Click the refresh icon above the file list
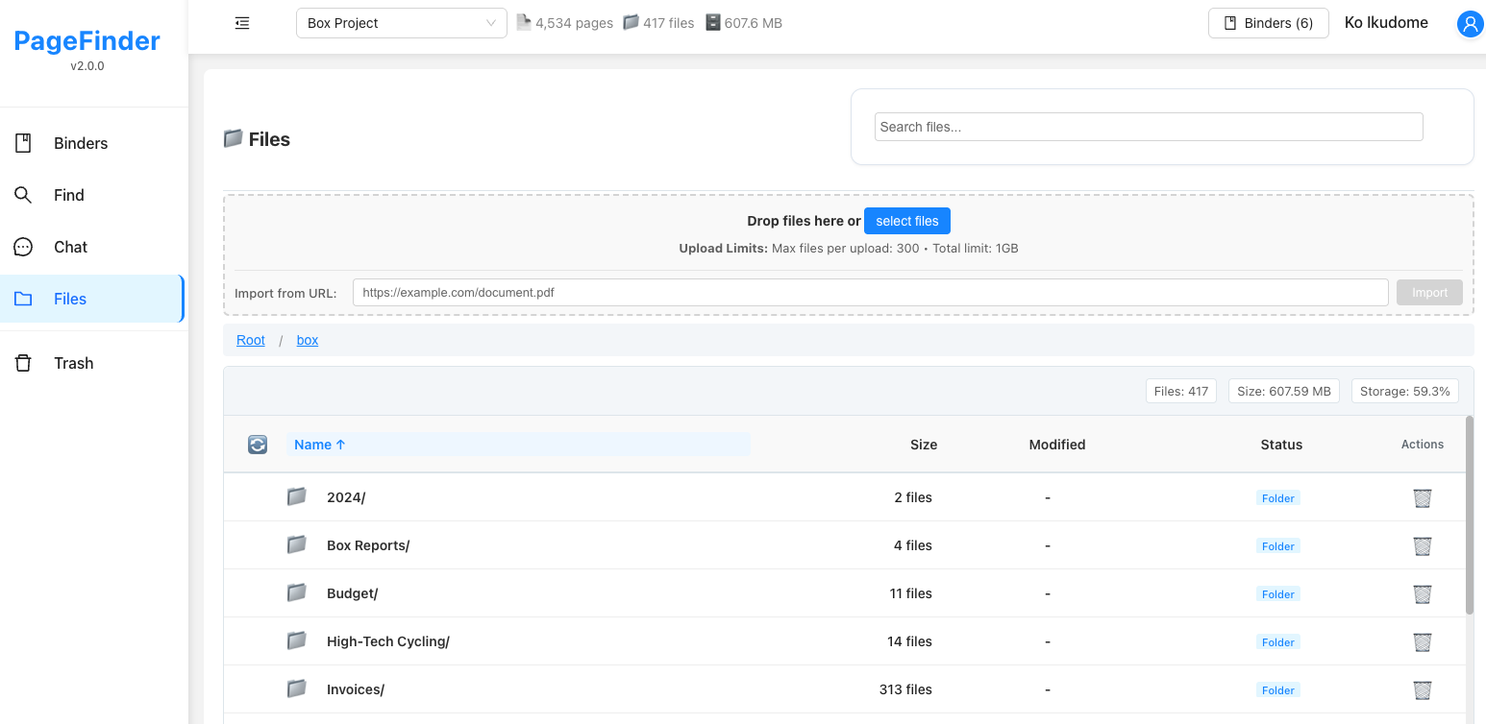The image size is (1486, 724). 257,444
